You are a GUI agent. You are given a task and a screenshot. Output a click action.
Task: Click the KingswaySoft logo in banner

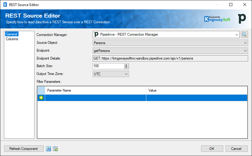coord(217,19)
